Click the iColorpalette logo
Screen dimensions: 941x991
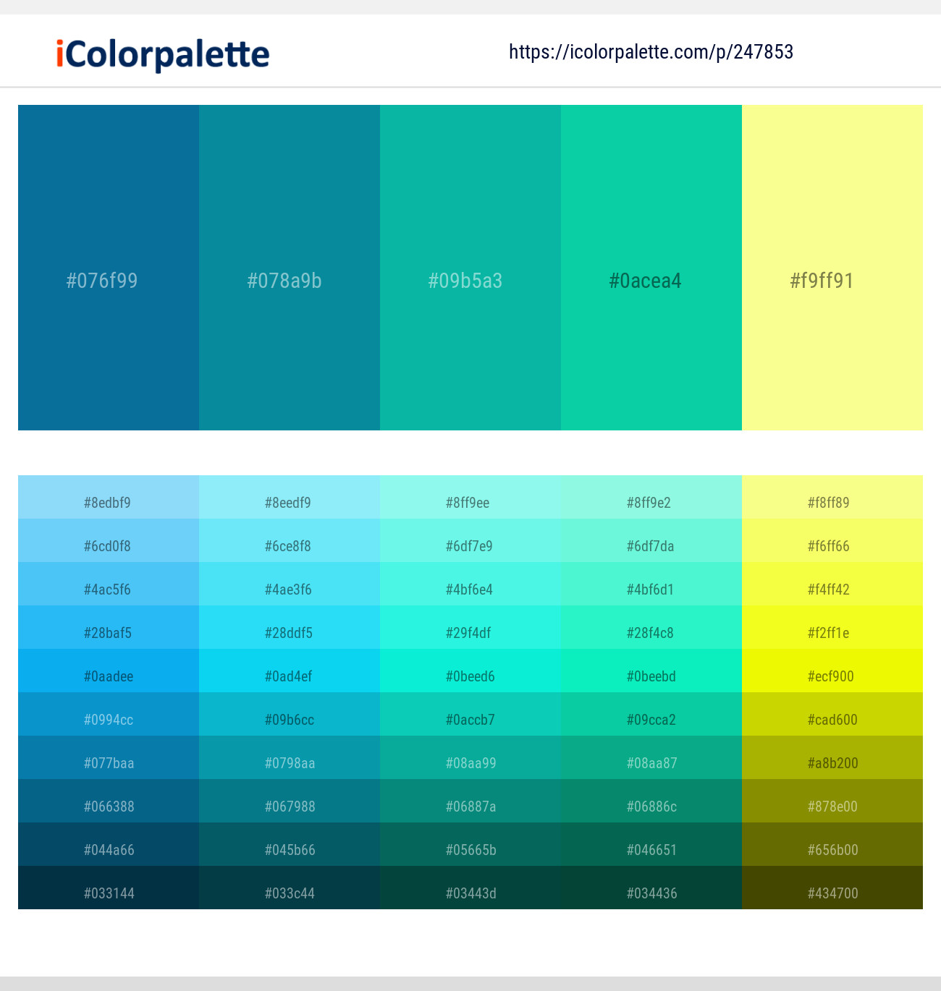coord(163,54)
